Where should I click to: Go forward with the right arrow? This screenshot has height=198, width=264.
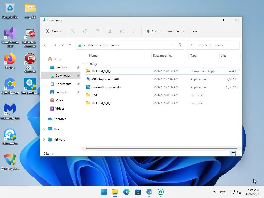tap(55, 45)
